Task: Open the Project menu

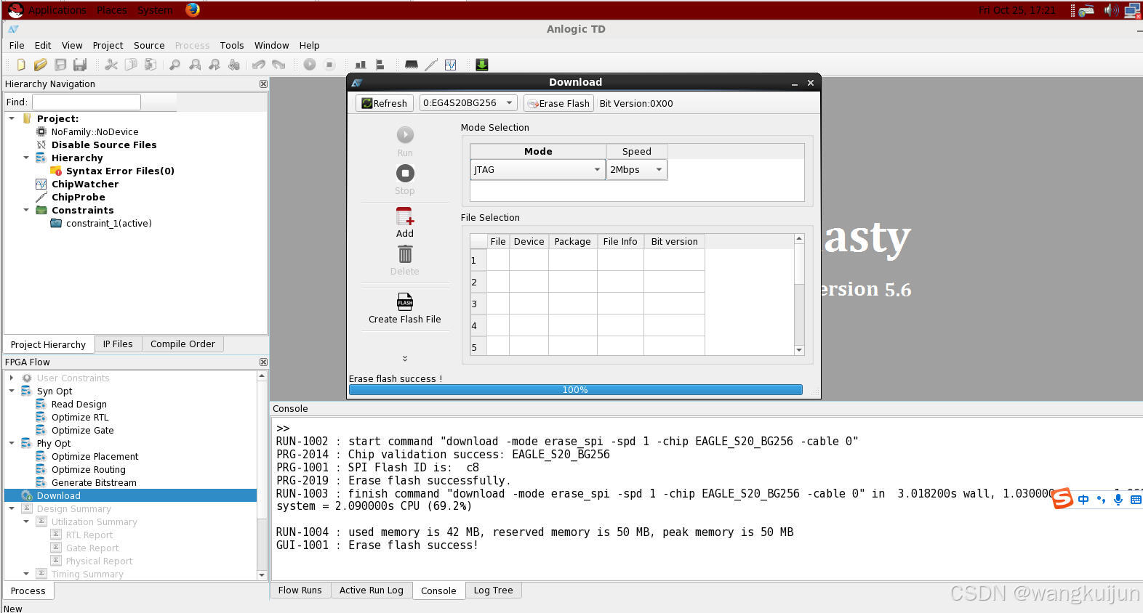Action: (108, 45)
